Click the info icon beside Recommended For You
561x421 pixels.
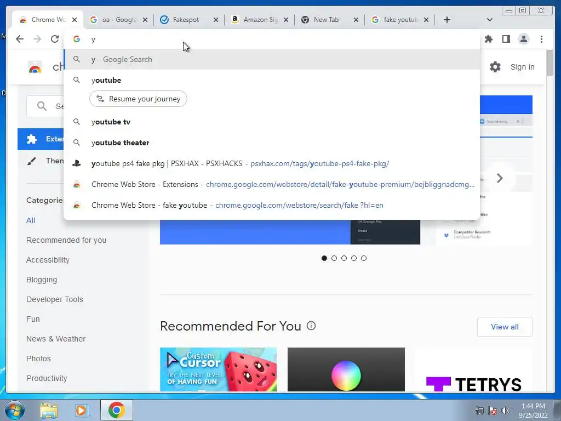click(x=311, y=326)
